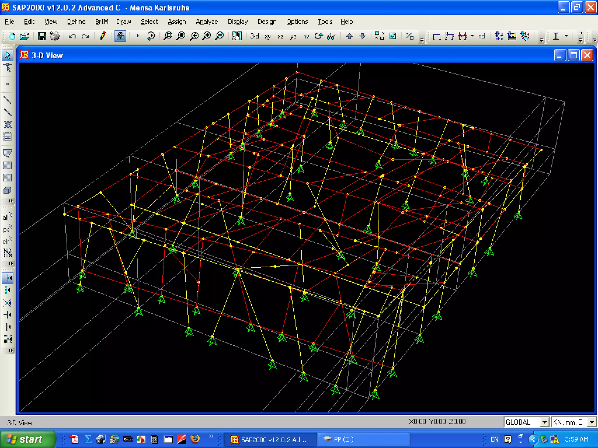Open the GLOBAL coordinate system dropdown

544,422
